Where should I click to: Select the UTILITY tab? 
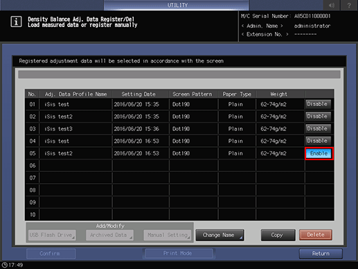(x=177, y=5)
